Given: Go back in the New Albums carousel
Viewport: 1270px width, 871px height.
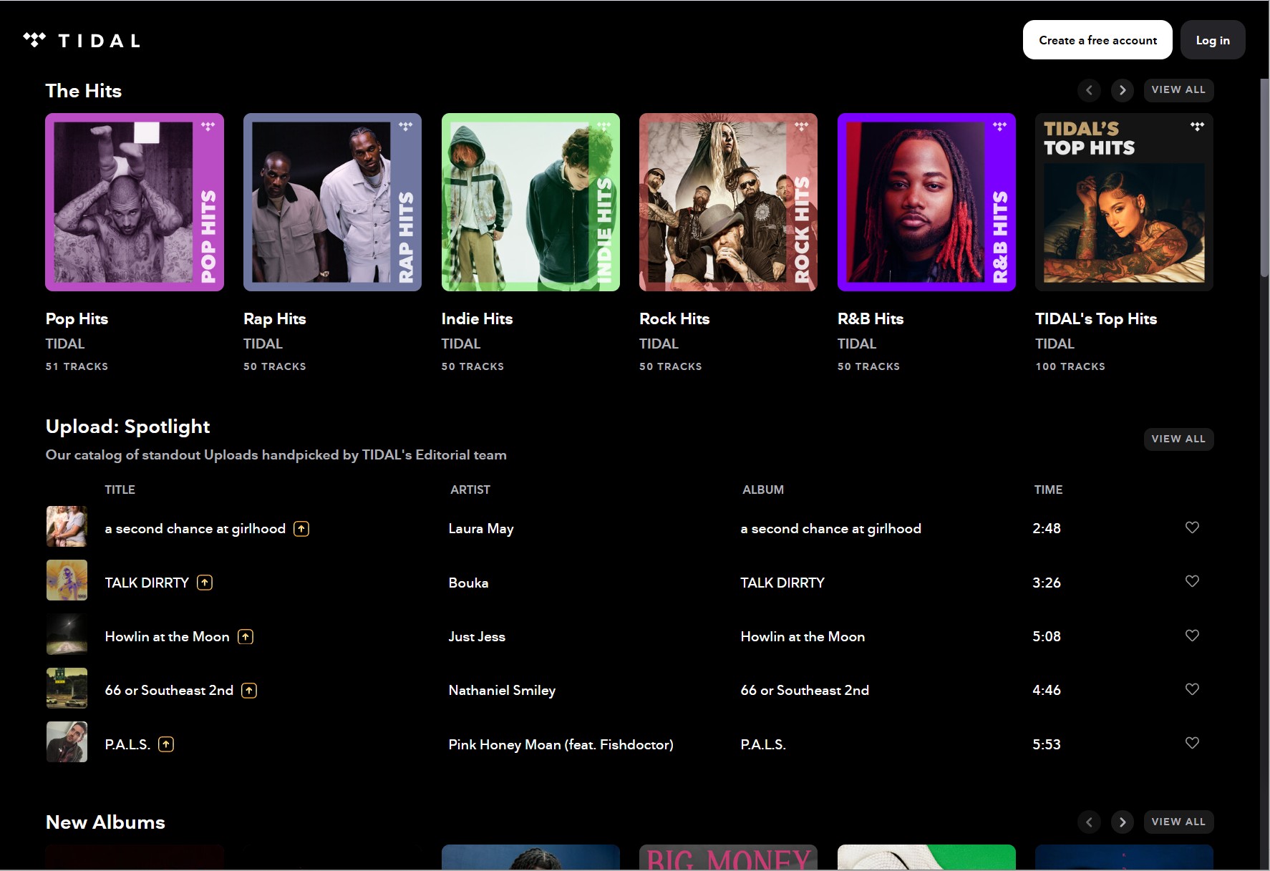Looking at the screenshot, I should (1089, 822).
